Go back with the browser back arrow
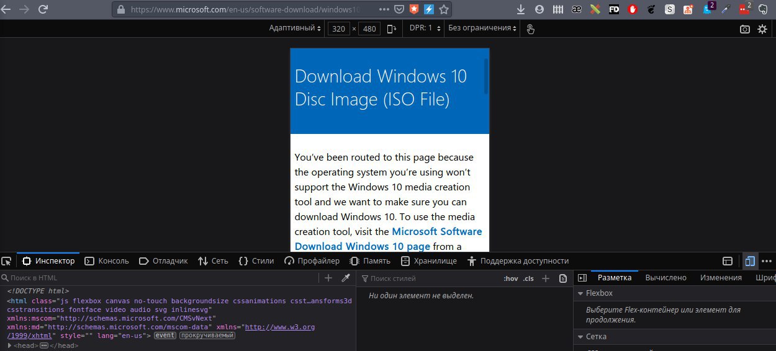This screenshot has width=776, height=351. click(6, 9)
